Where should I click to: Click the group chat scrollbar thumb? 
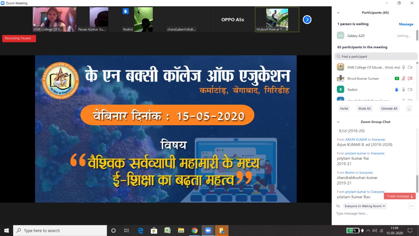[x=417, y=184]
